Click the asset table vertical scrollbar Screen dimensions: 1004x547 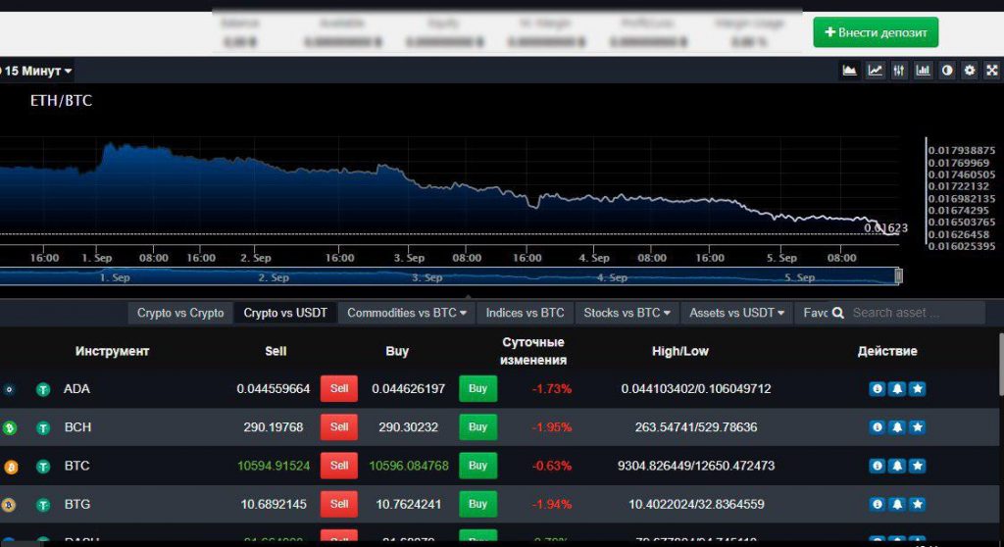point(1000,365)
